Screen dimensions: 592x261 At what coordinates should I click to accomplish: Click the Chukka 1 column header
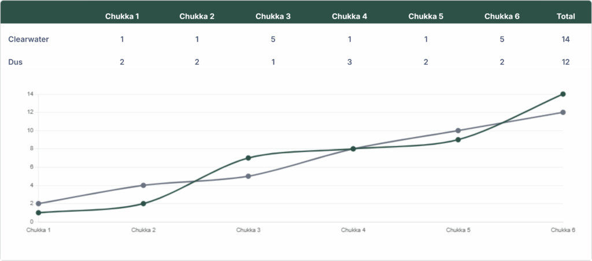point(122,16)
